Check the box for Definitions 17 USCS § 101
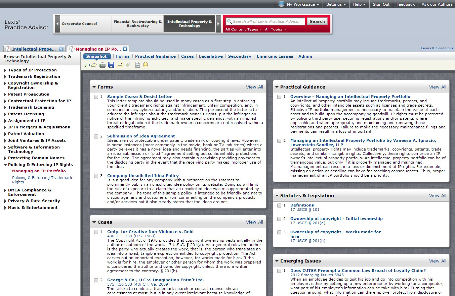Image resolution: width=455 pixels, height=296 pixels. (279, 205)
